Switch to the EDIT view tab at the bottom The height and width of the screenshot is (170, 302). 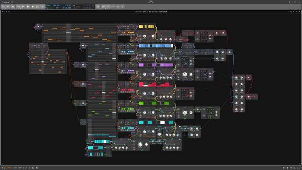(20, 168)
